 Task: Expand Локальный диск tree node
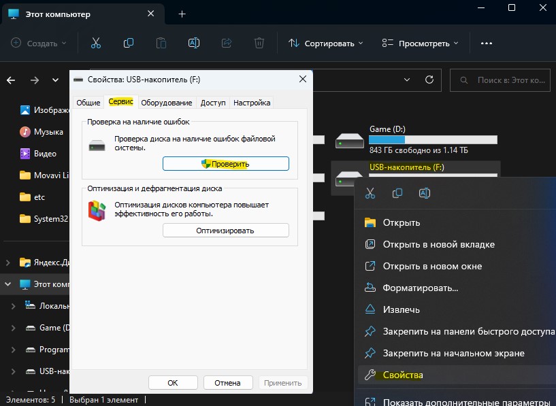coord(13,306)
